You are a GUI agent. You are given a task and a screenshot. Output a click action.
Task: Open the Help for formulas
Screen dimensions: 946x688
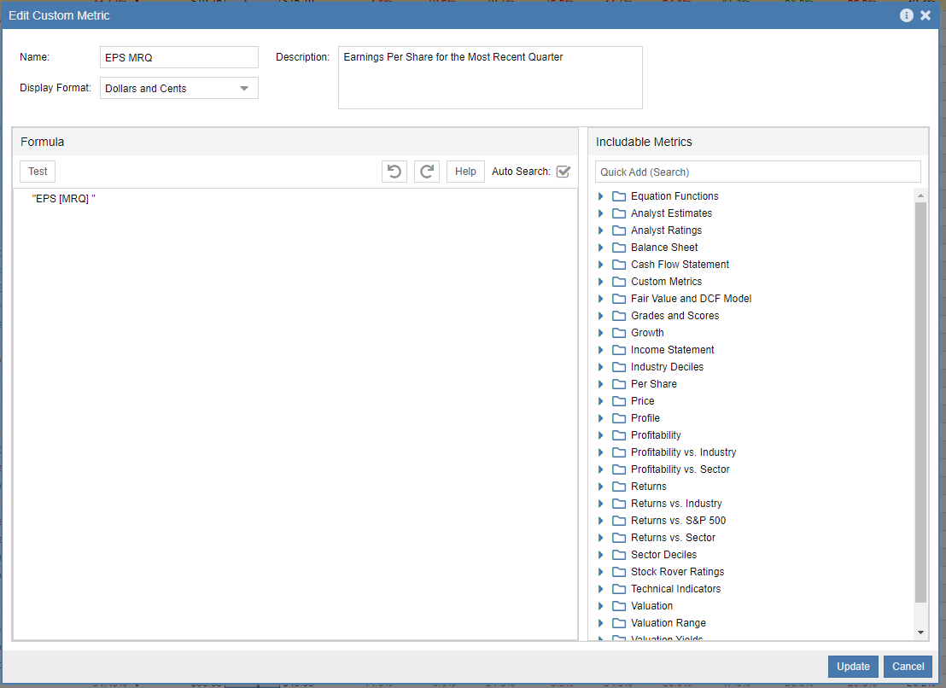tap(464, 171)
